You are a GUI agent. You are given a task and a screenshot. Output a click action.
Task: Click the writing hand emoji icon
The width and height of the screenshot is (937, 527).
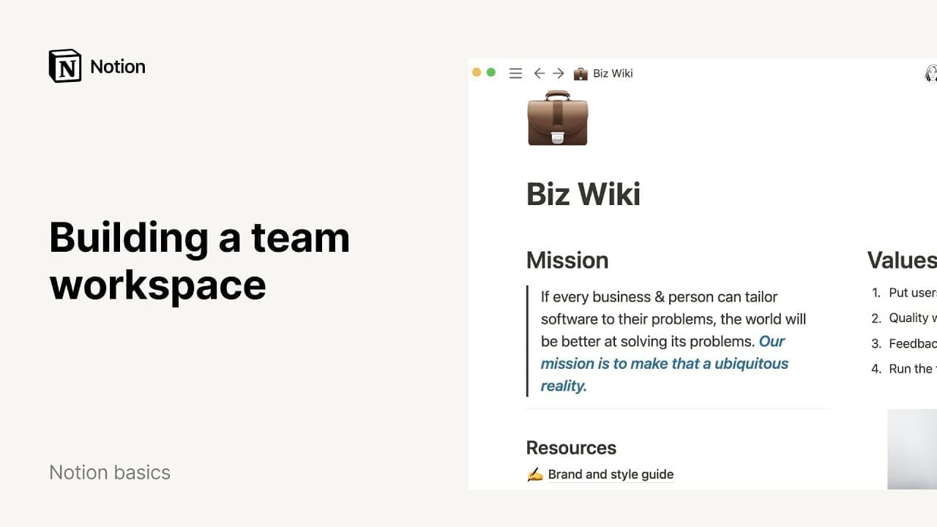coord(535,474)
